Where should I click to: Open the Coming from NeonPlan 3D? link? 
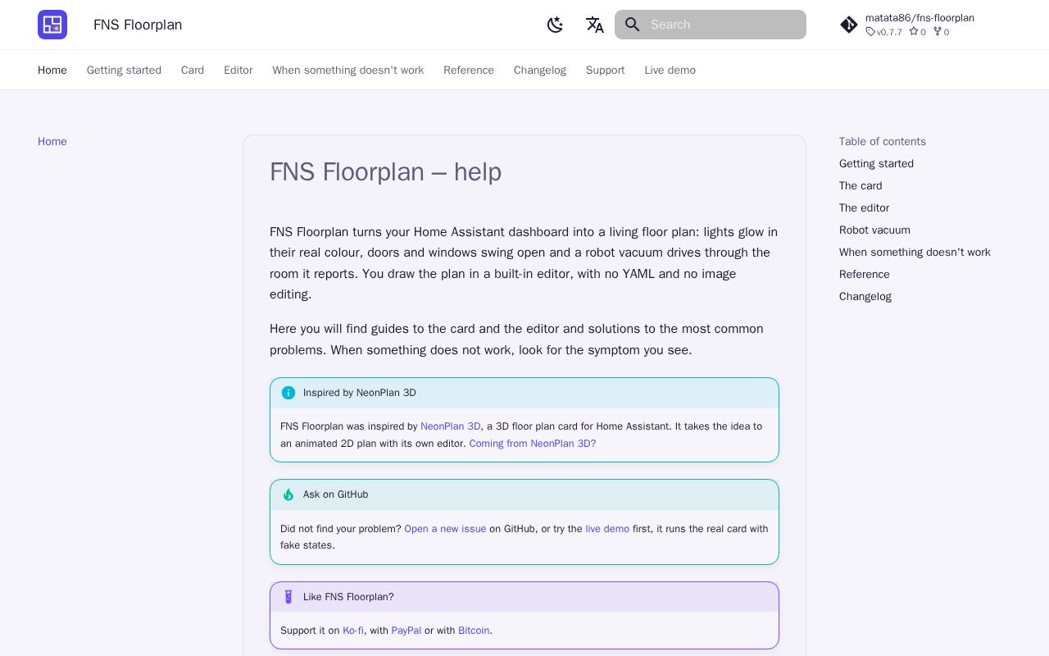pos(533,444)
